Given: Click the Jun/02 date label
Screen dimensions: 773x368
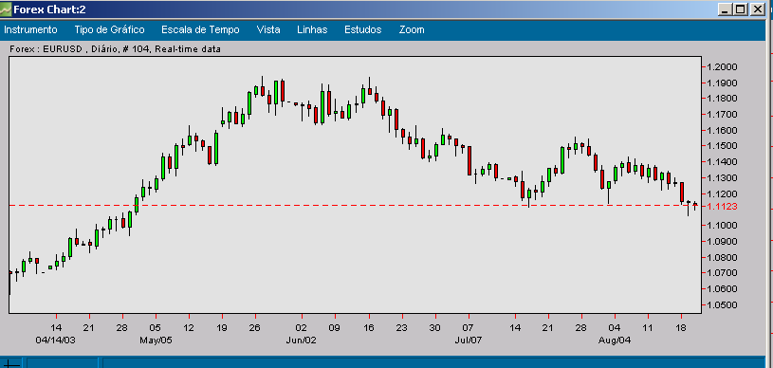Looking at the screenshot, I should (x=302, y=340).
